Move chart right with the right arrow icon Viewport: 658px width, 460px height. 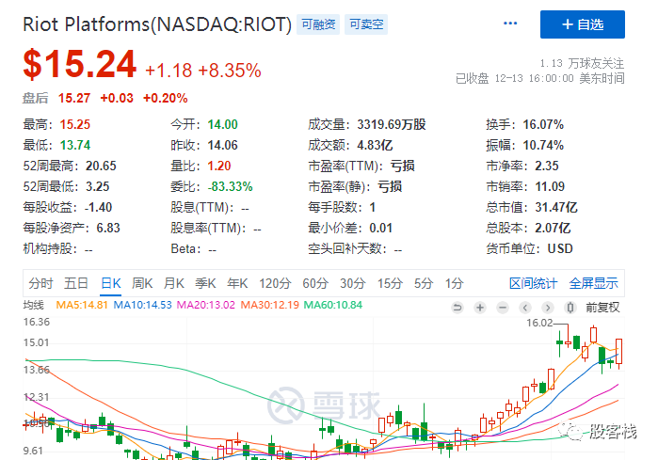(547, 308)
